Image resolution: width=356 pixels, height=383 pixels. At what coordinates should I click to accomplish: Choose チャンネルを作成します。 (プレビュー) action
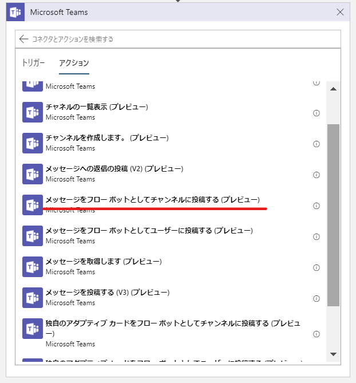107,138
